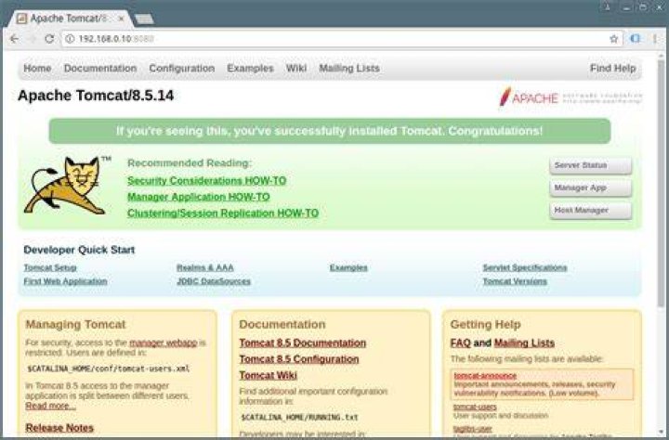The image size is (669, 440).
Task: Open the Manager App button
Action: tap(591, 188)
